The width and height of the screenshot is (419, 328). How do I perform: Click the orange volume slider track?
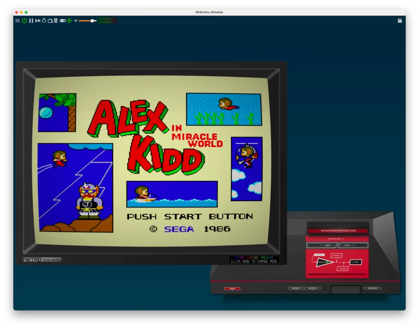click(88, 20)
